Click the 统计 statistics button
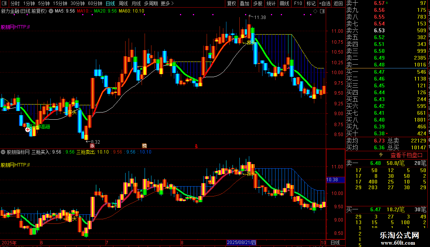 pos(271,3)
